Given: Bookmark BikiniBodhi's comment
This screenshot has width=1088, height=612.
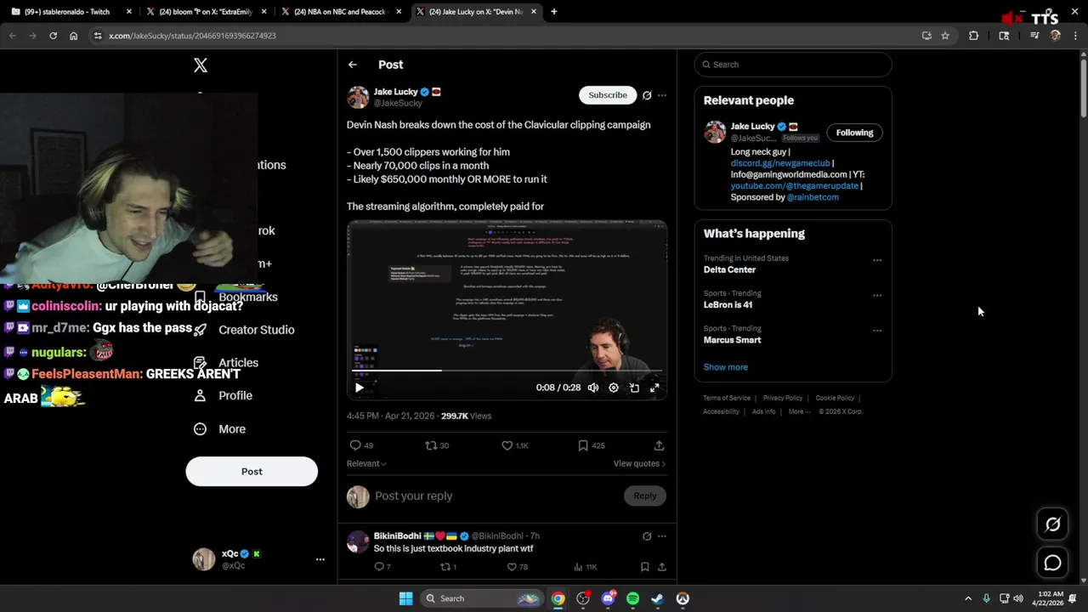Looking at the screenshot, I should (x=644, y=567).
